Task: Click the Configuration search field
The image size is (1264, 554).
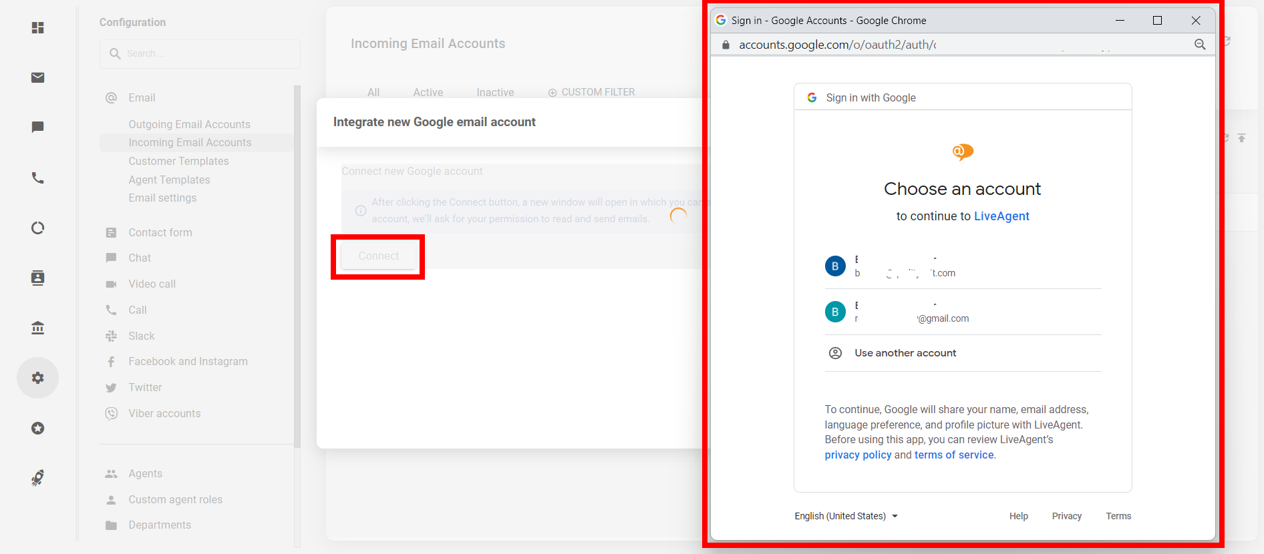Action: 200,53
